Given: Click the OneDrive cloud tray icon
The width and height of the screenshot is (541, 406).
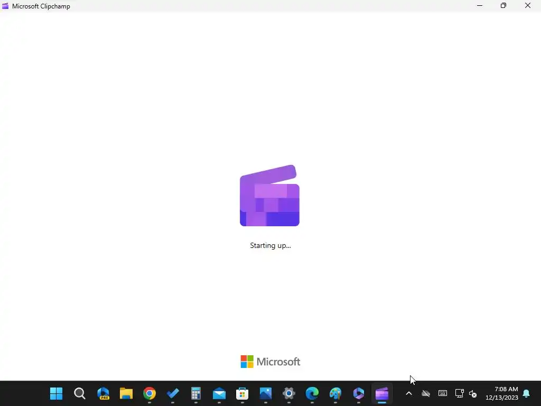Looking at the screenshot, I should click(x=426, y=393).
